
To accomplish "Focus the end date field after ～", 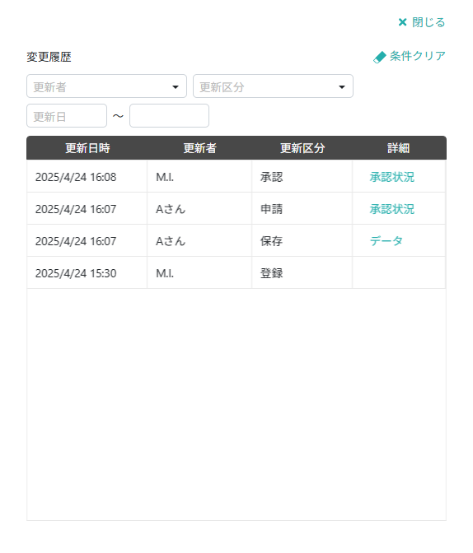I will [x=169, y=116].
